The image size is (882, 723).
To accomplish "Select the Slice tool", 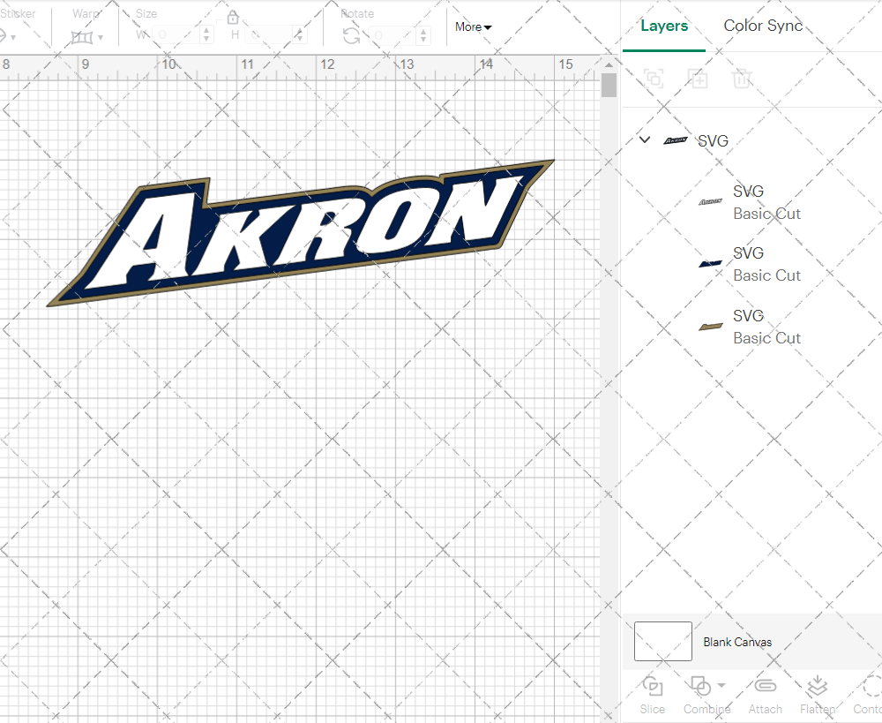I will [x=652, y=694].
